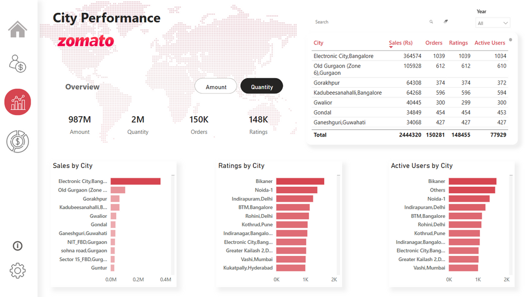Select Gwalior bar in Sales by City
525x297 pixels.
pyautogui.click(x=114, y=216)
